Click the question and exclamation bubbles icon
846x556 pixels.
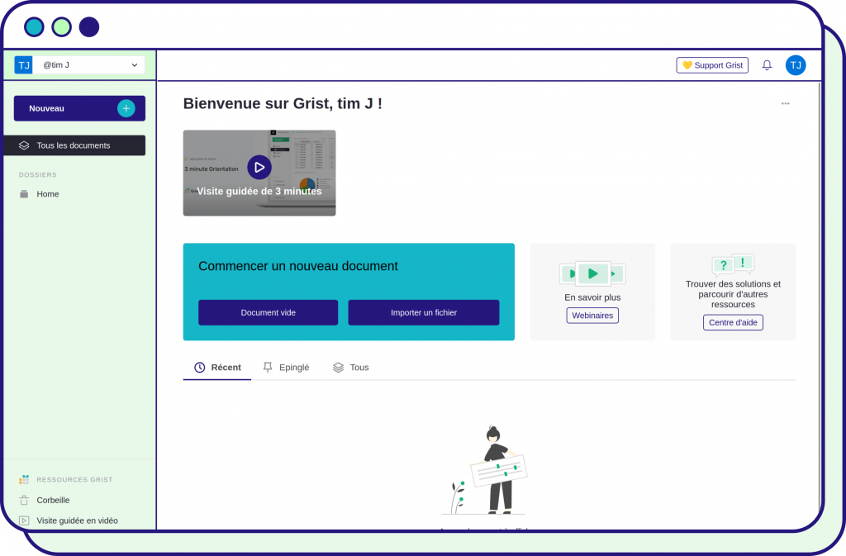coord(733,264)
